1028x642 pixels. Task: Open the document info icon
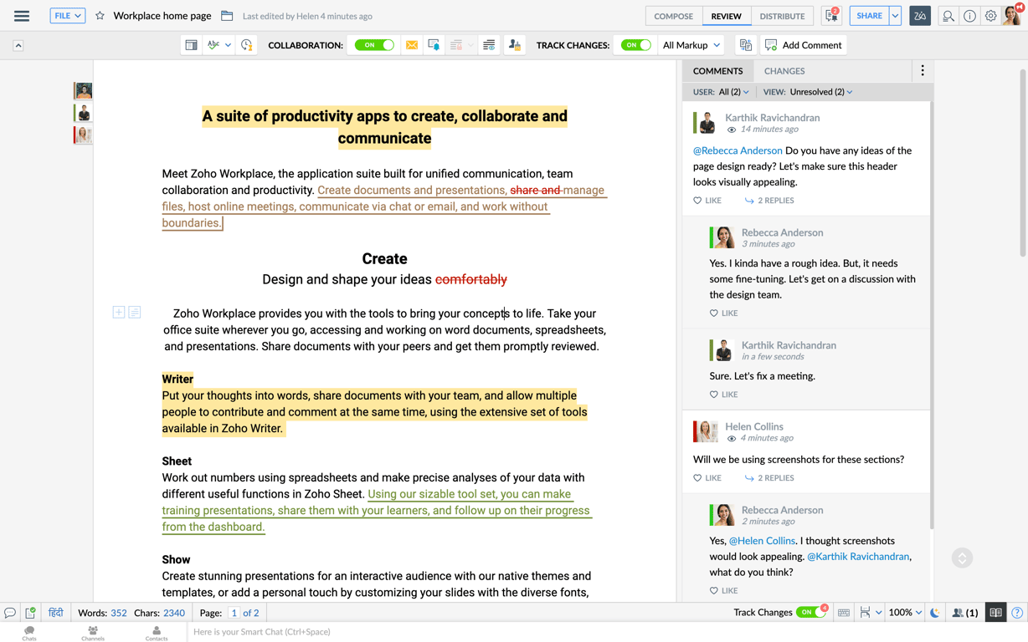(x=969, y=16)
